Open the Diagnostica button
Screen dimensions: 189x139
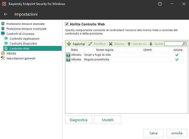click(x=79, y=120)
